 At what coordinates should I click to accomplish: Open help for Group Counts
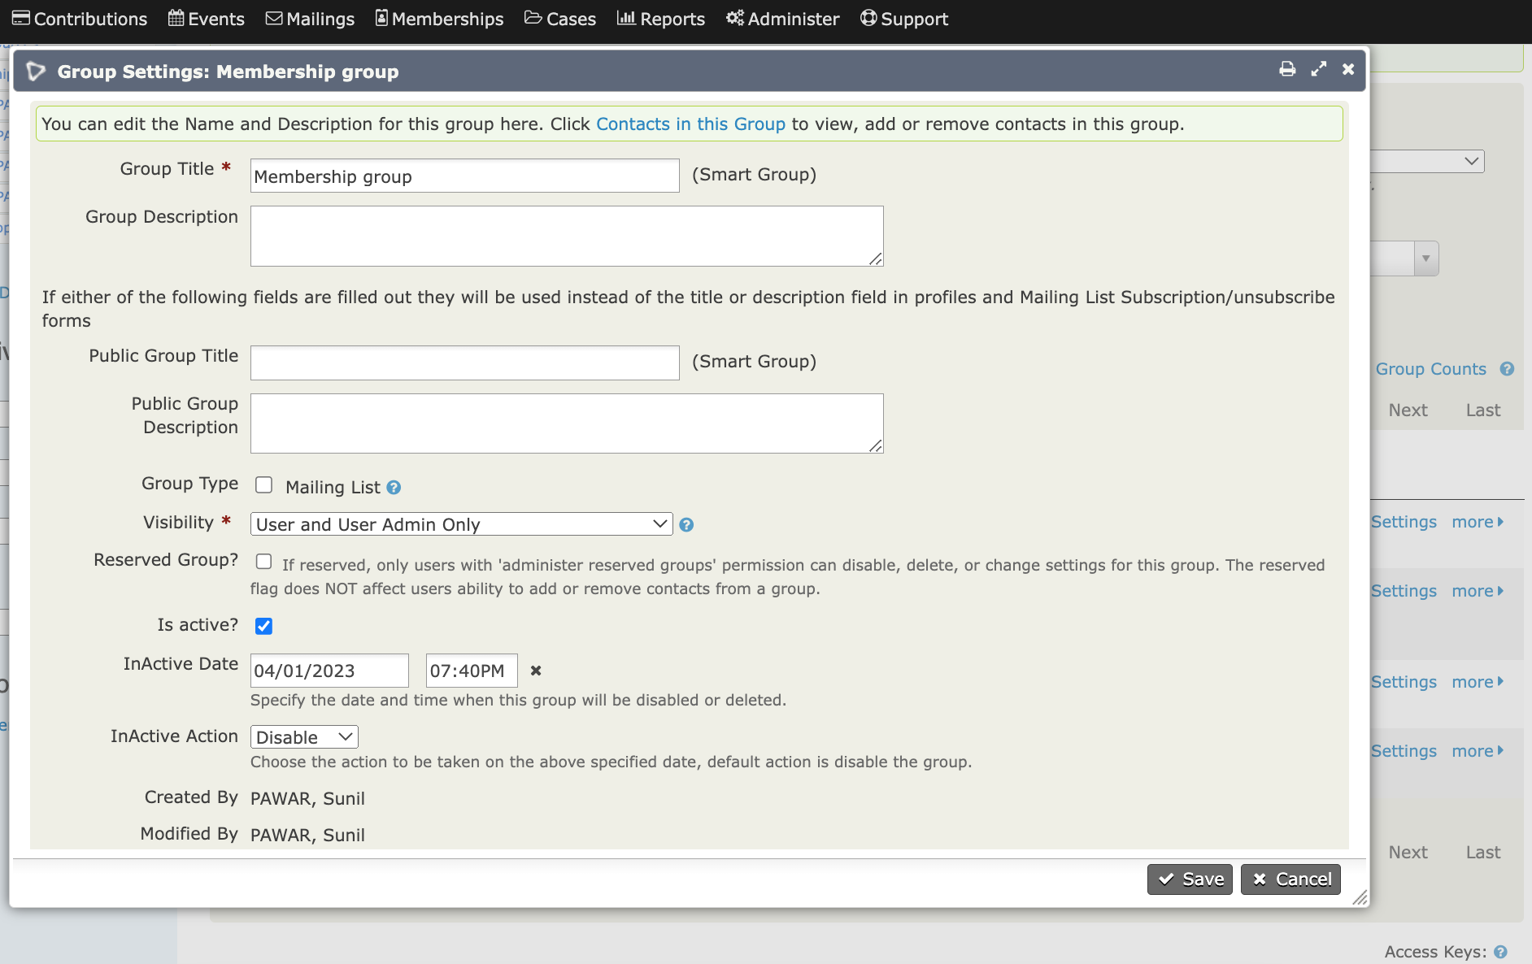(1507, 369)
